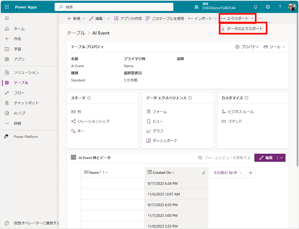Expand その他の 30 件 columns dropdown
Image resolution: width=299 pixels, height=229 pixels.
(x=228, y=173)
